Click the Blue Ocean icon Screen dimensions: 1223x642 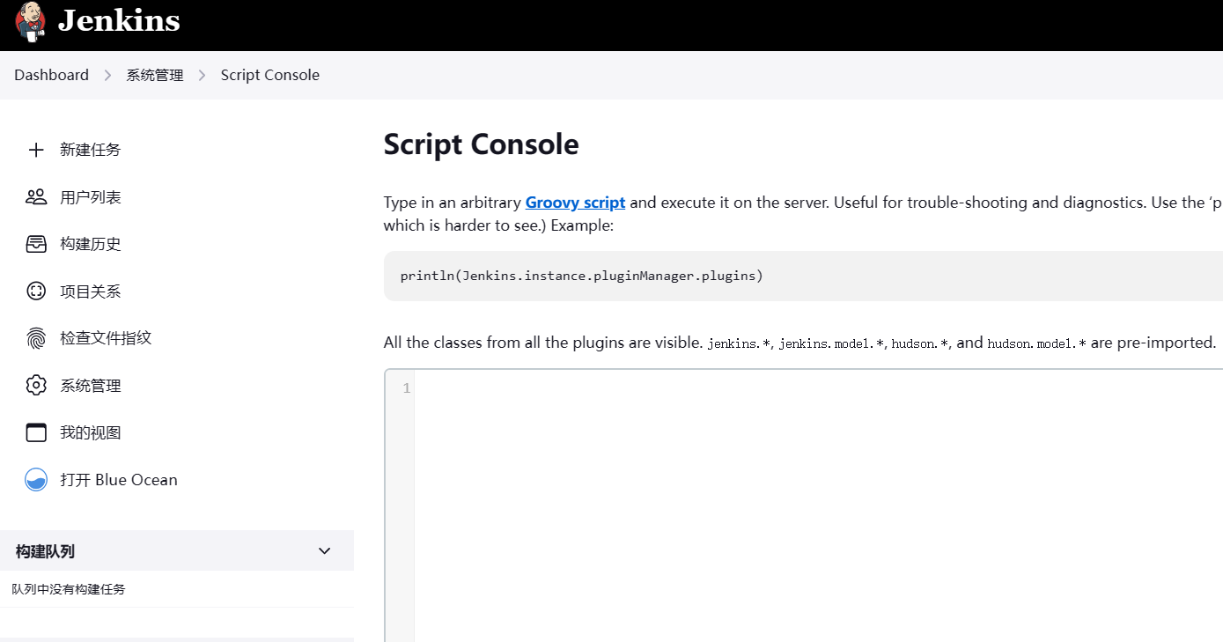[36, 480]
